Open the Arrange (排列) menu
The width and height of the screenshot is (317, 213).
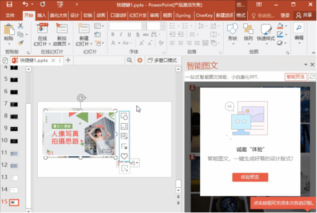[248, 34]
